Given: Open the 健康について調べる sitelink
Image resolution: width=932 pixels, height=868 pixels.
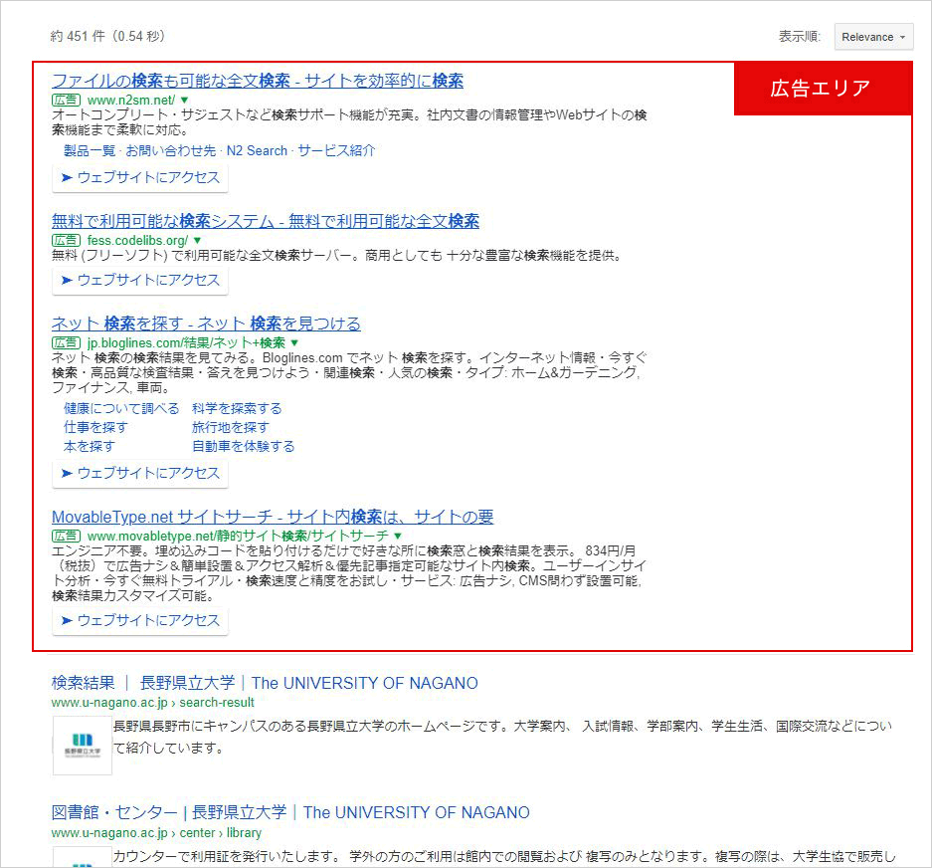Looking at the screenshot, I should coord(121,409).
